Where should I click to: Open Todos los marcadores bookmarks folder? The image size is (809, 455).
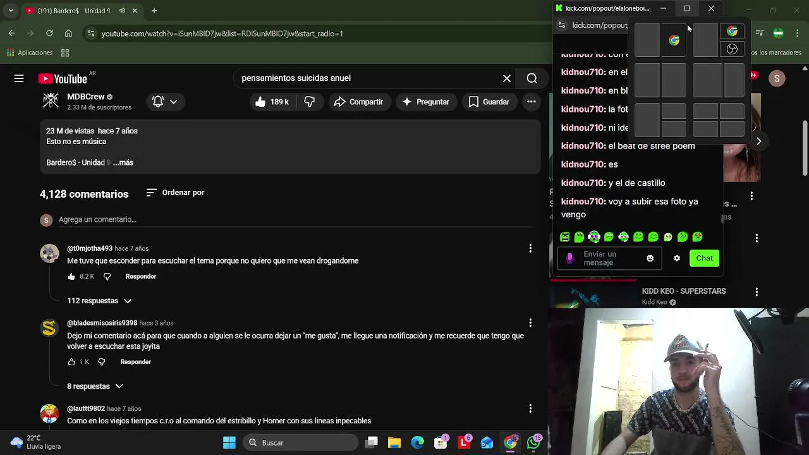(776, 52)
